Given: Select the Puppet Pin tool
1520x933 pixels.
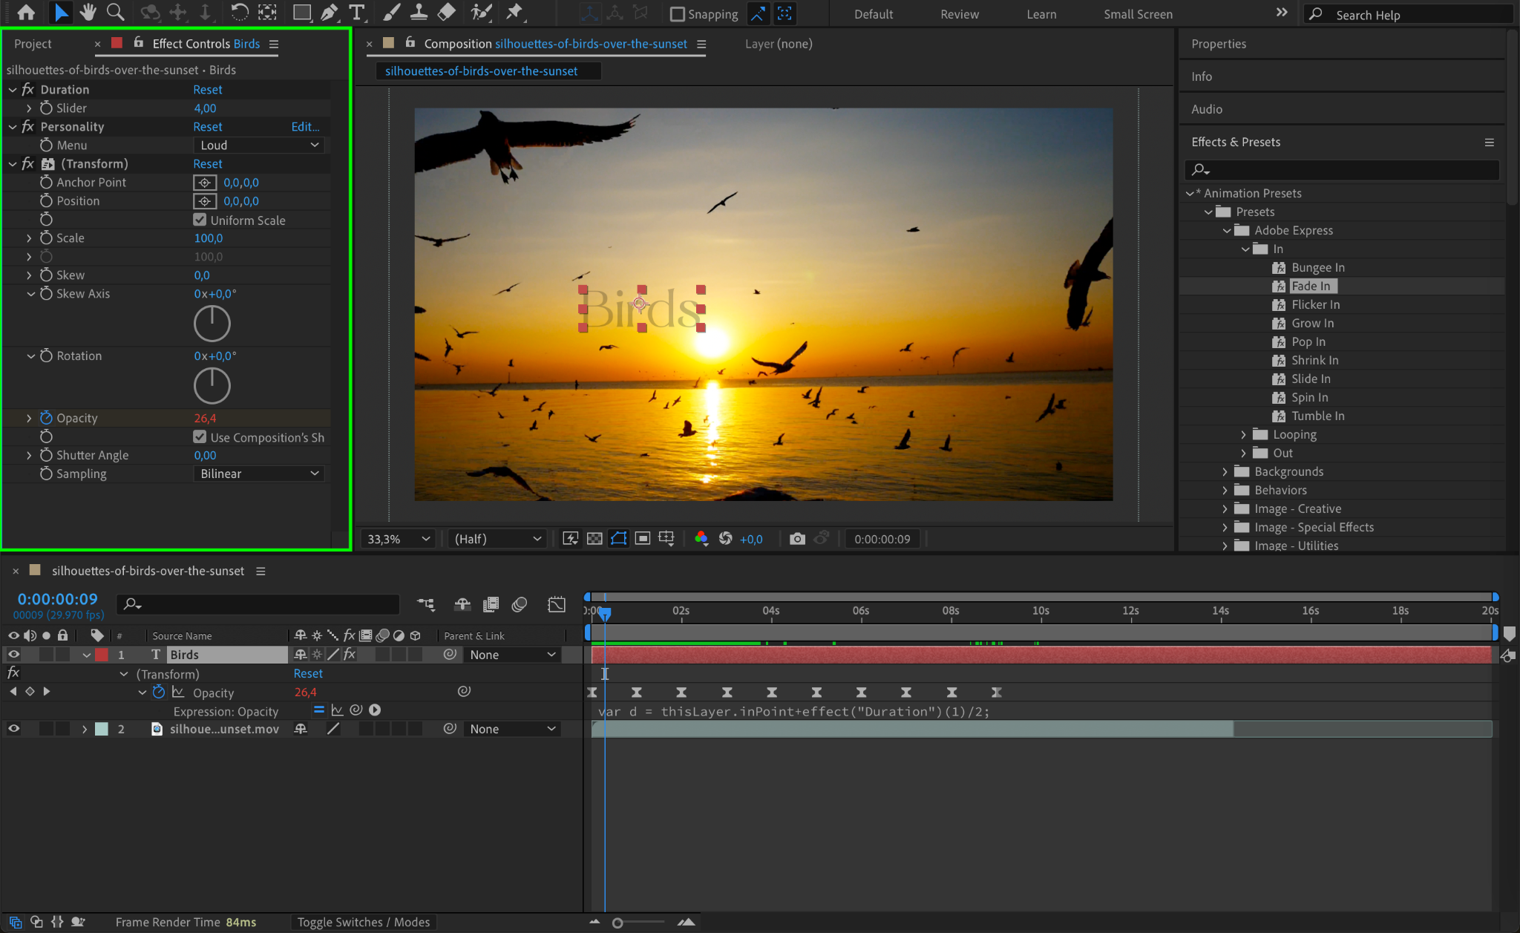Looking at the screenshot, I should [x=514, y=12].
